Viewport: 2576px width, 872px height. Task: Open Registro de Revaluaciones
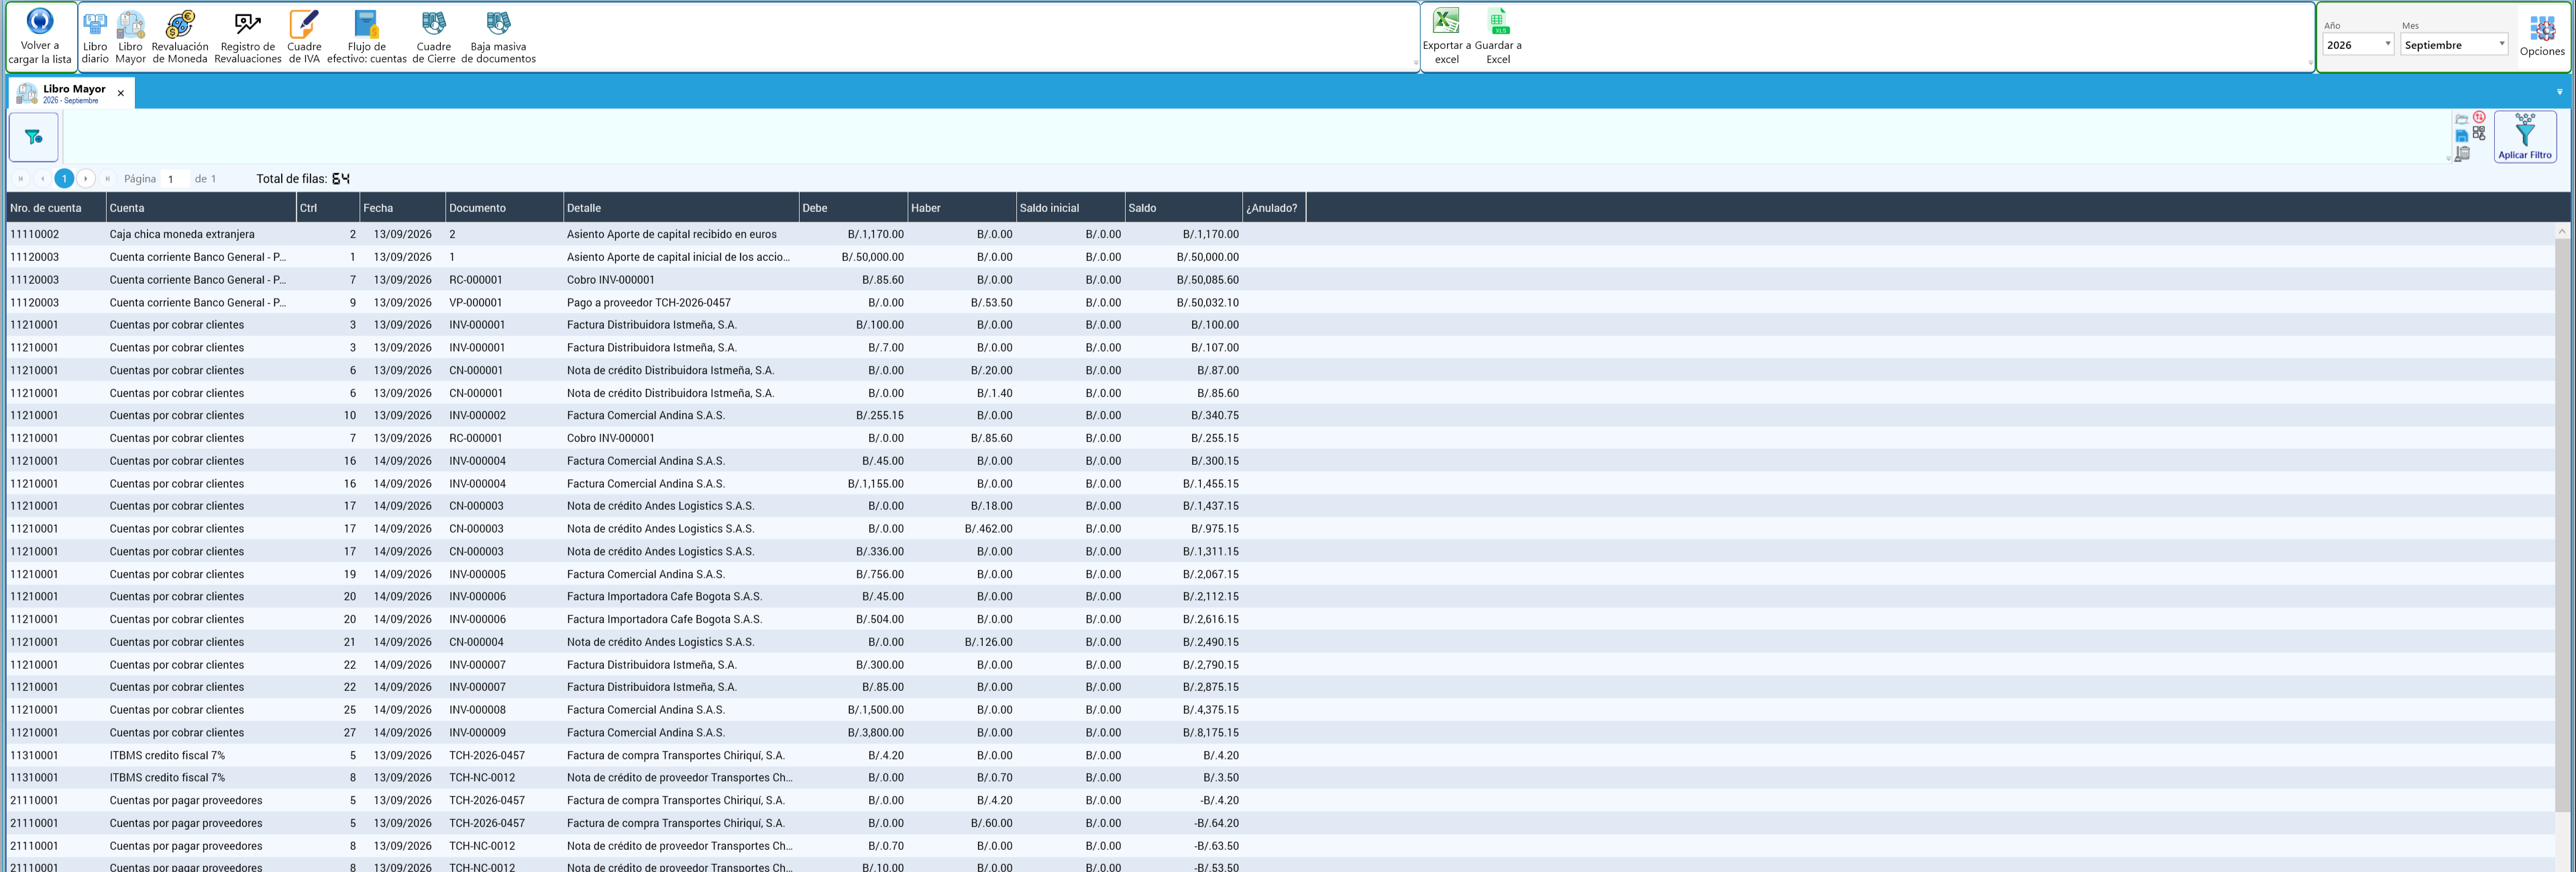coord(248,38)
